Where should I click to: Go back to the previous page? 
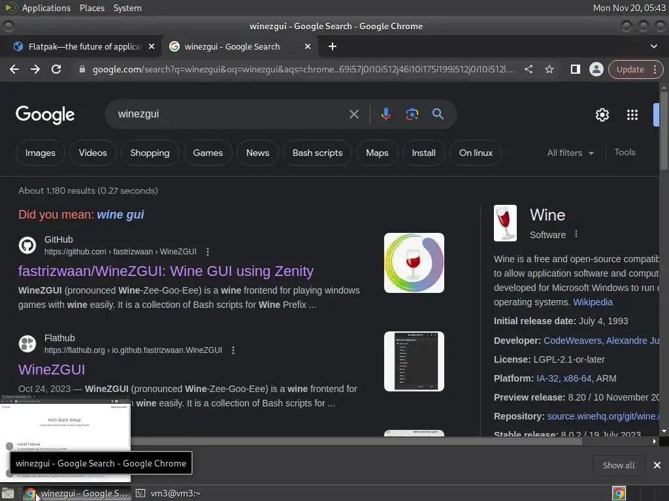click(x=14, y=69)
